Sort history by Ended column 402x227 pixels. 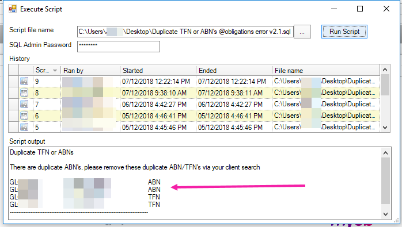(x=234, y=70)
